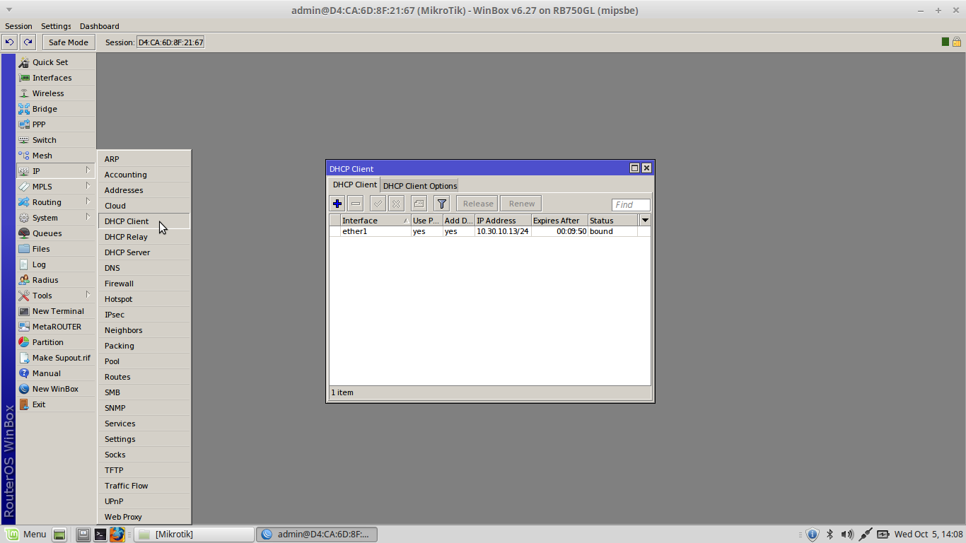Image resolution: width=966 pixels, height=543 pixels.
Task: Open Interfaces from the sidebar
Action: pos(56,78)
